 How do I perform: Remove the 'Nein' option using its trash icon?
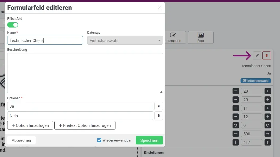pyautogui.click(x=159, y=116)
